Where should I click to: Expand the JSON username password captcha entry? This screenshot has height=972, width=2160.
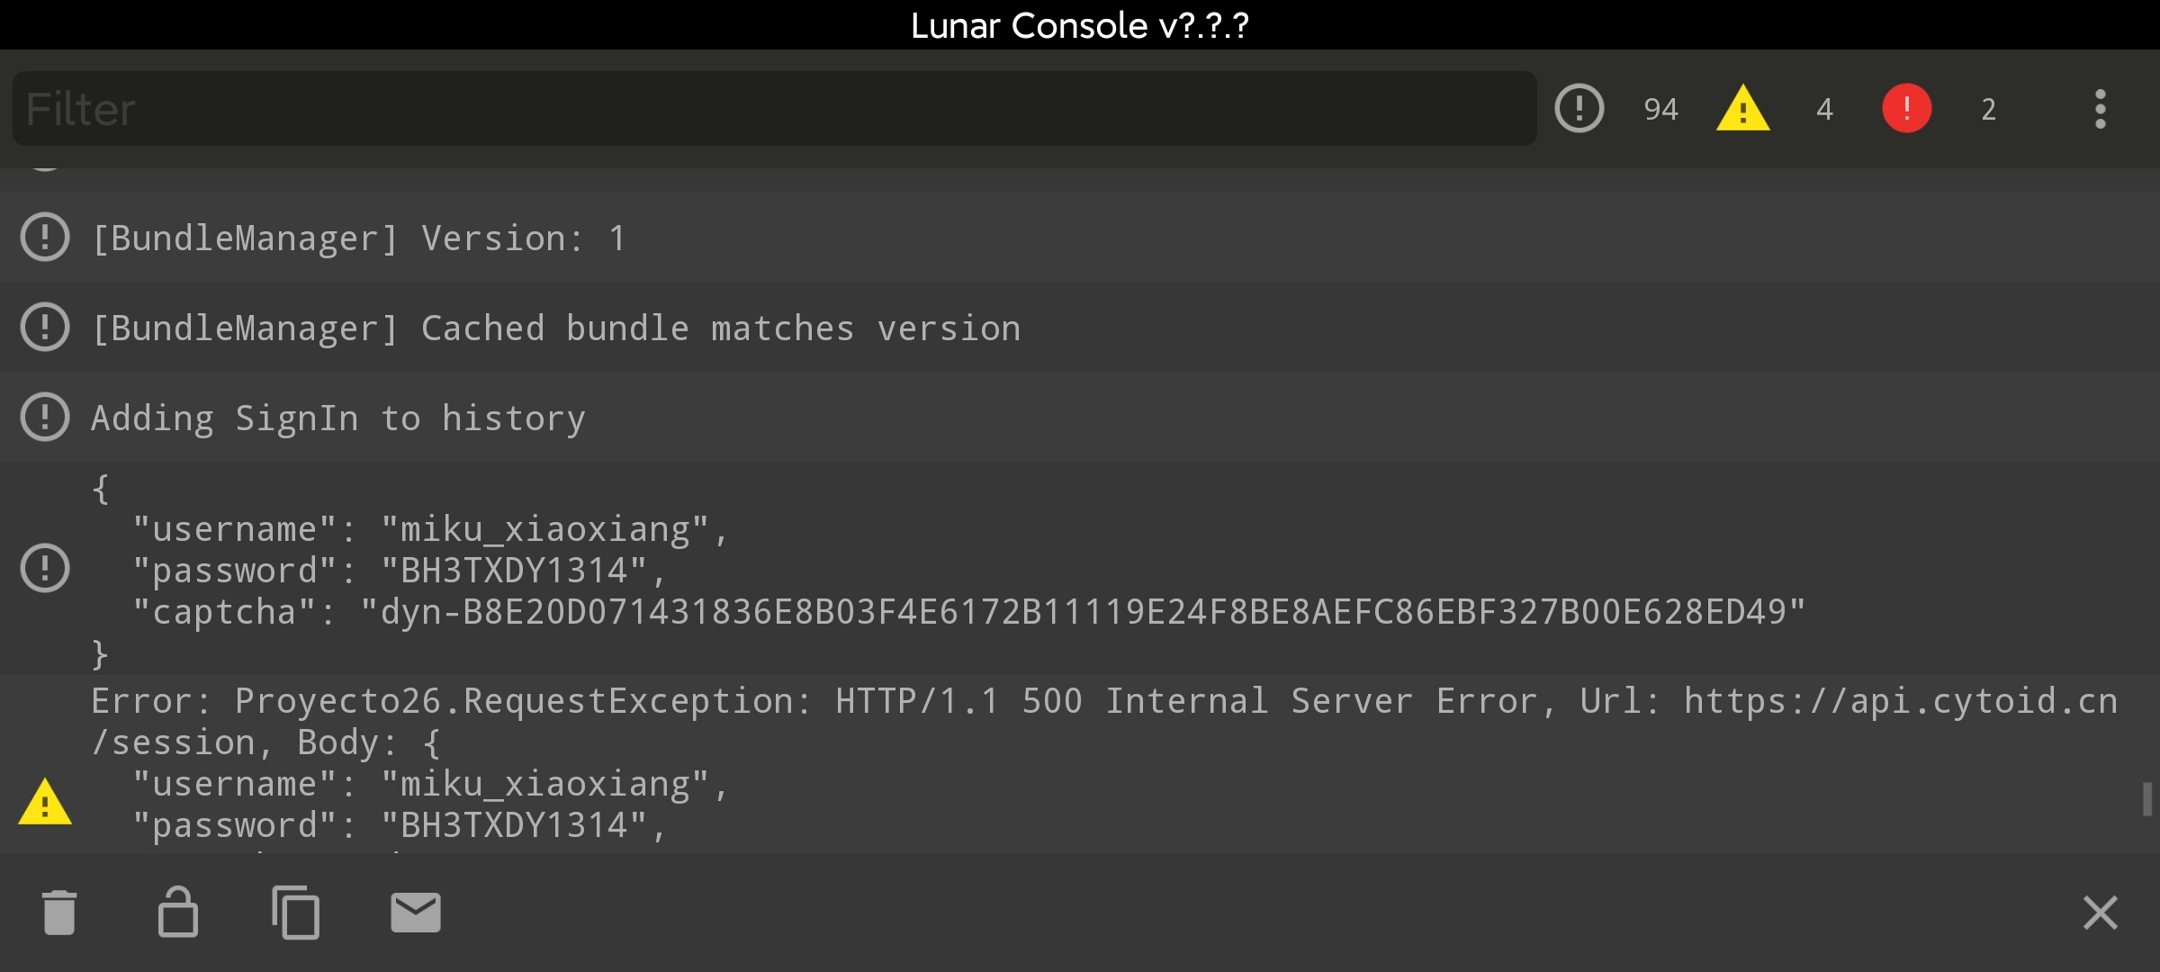1080,569
